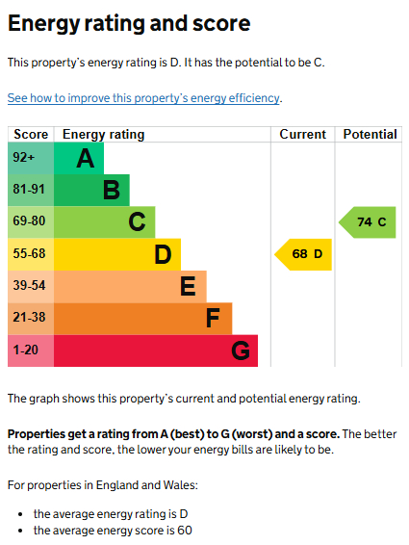Click the 92+ score cell

tap(31, 158)
